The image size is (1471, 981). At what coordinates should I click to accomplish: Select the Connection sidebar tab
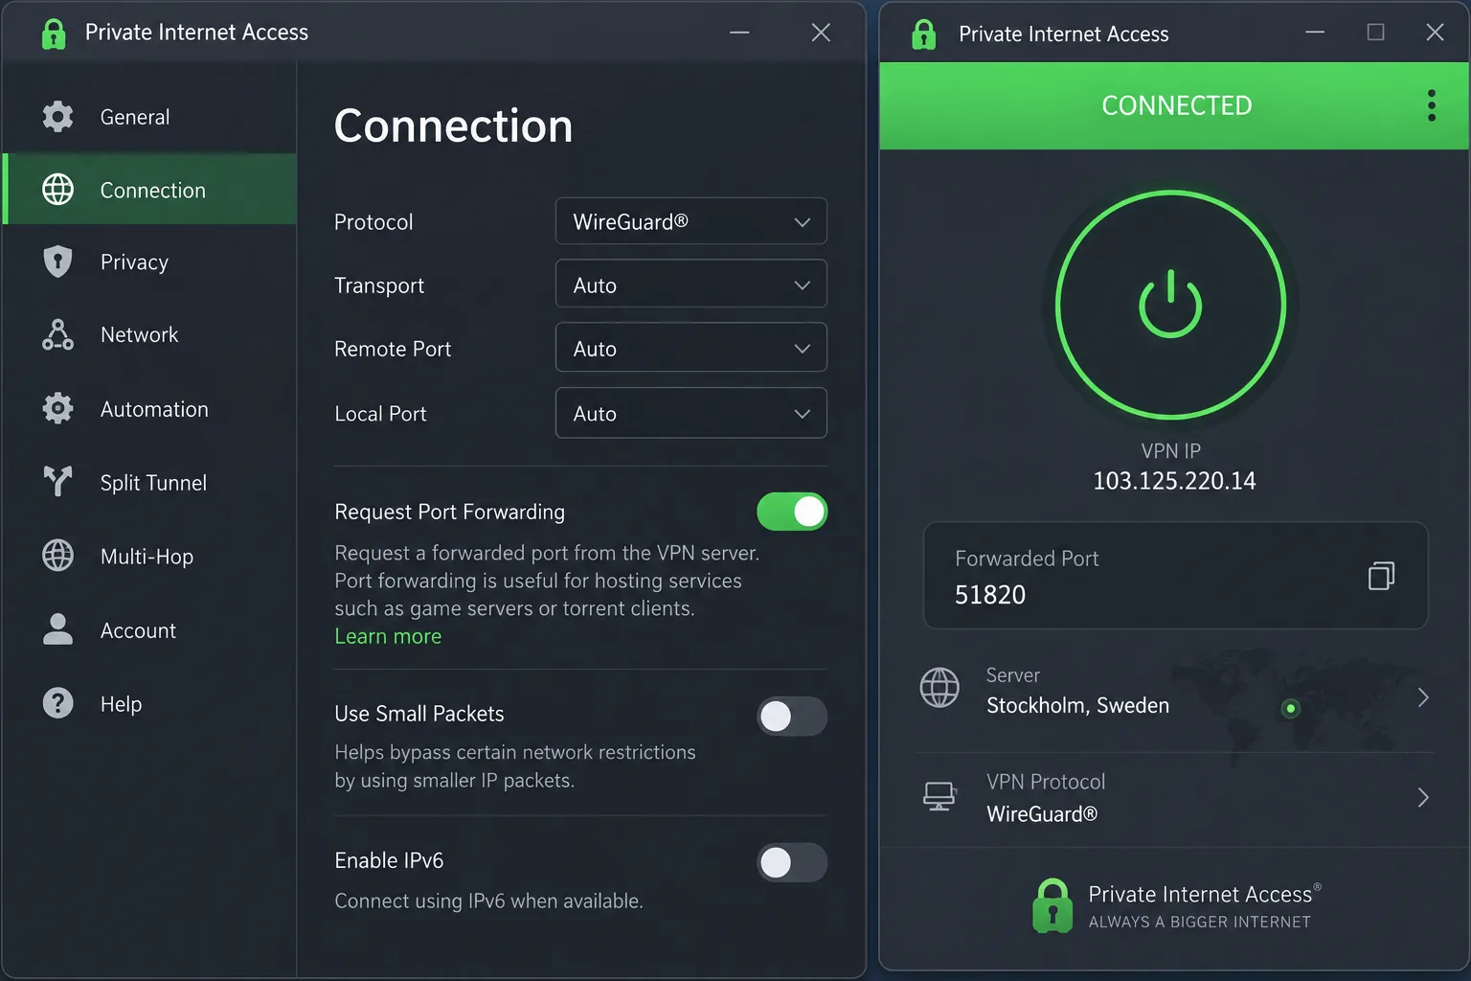[150, 190]
